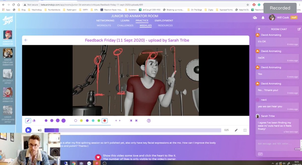The height and width of the screenshot is (165, 302).
Task: Enter the Junior Storyboard Artist room
Action: (x=8, y=115)
